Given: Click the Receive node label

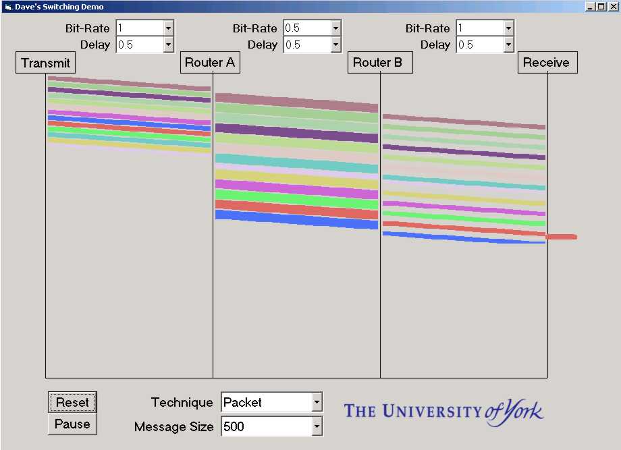Looking at the screenshot, I should coord(546,63).
